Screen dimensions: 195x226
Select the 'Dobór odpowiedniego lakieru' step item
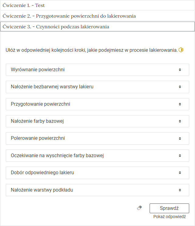(x=42, y=173)
